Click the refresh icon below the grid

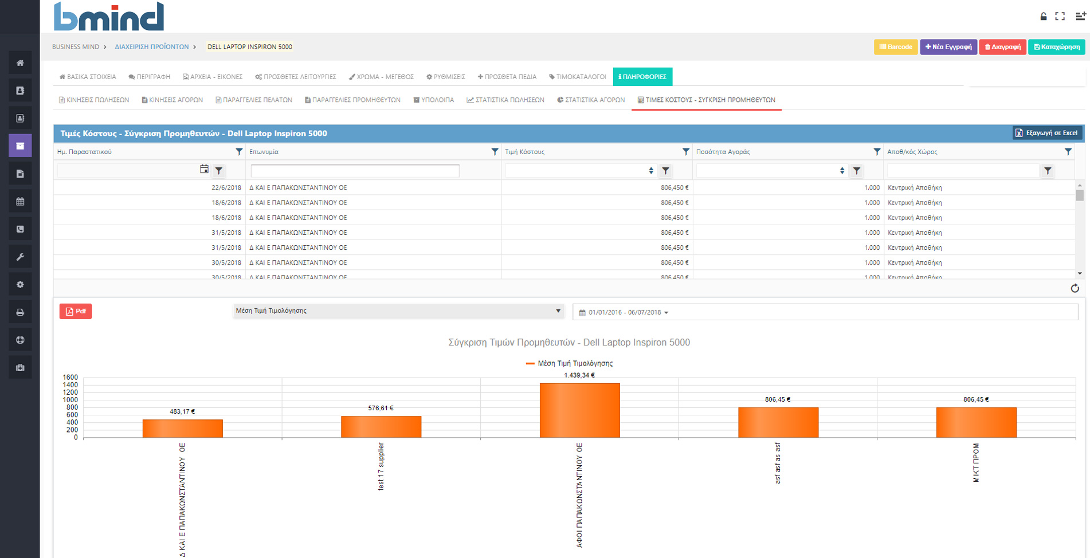(x=1075, y=288)
